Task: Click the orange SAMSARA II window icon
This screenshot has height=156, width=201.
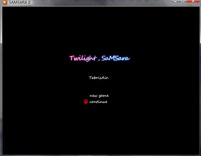Action: (5, 2)
